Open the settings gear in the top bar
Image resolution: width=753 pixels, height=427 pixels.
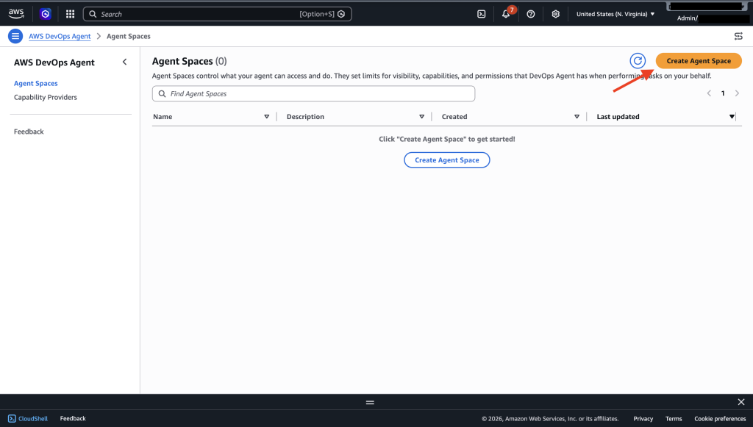(x=556, y=14)
